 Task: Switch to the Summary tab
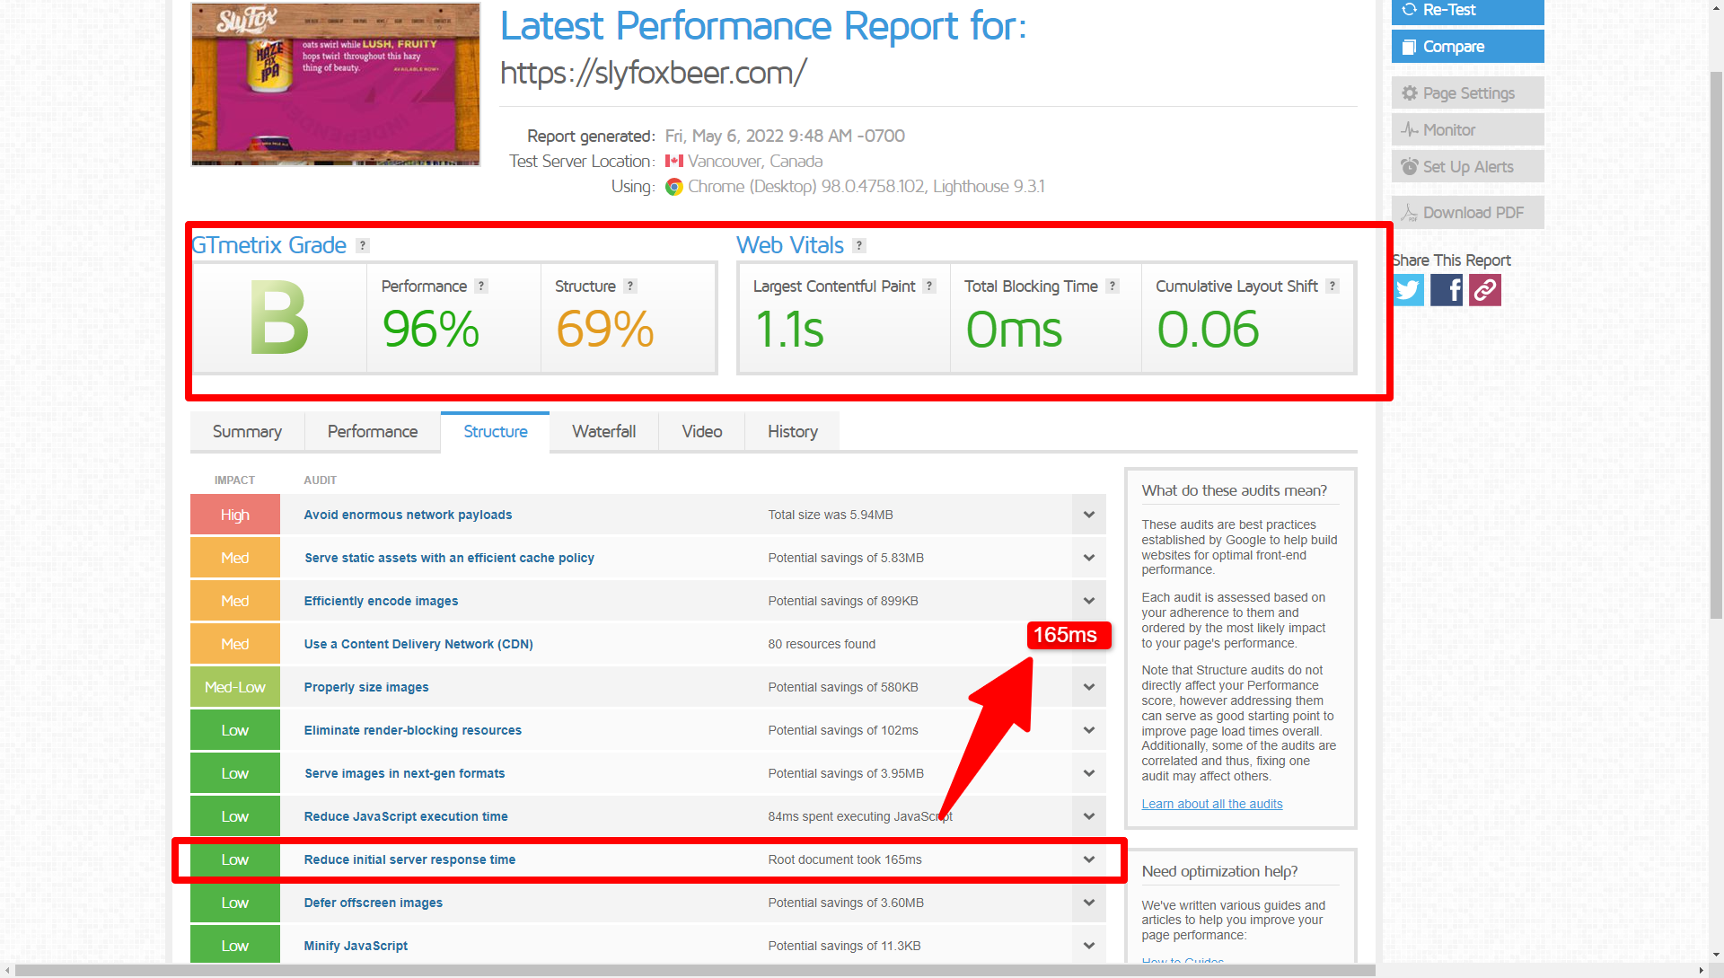coord(247,432)
